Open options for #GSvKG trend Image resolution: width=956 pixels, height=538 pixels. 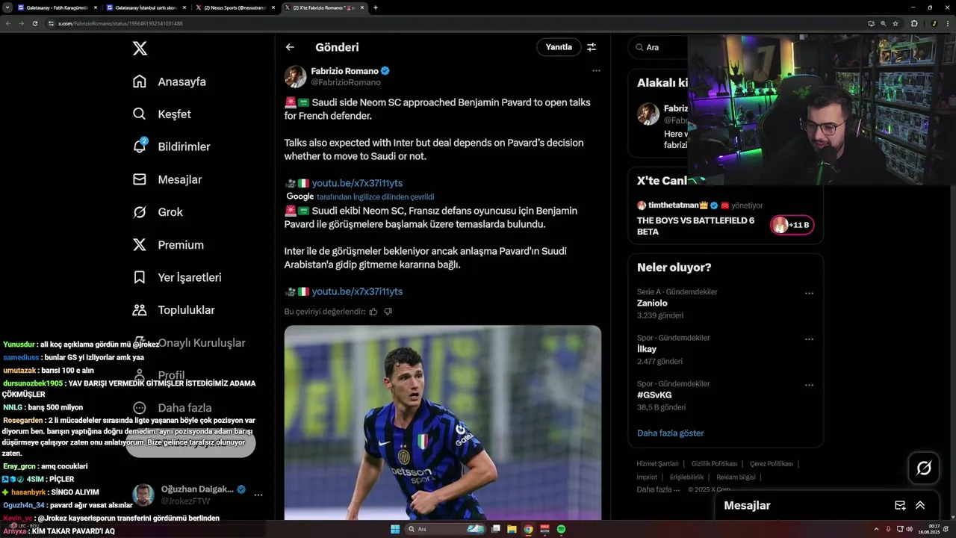pos(809,386)
